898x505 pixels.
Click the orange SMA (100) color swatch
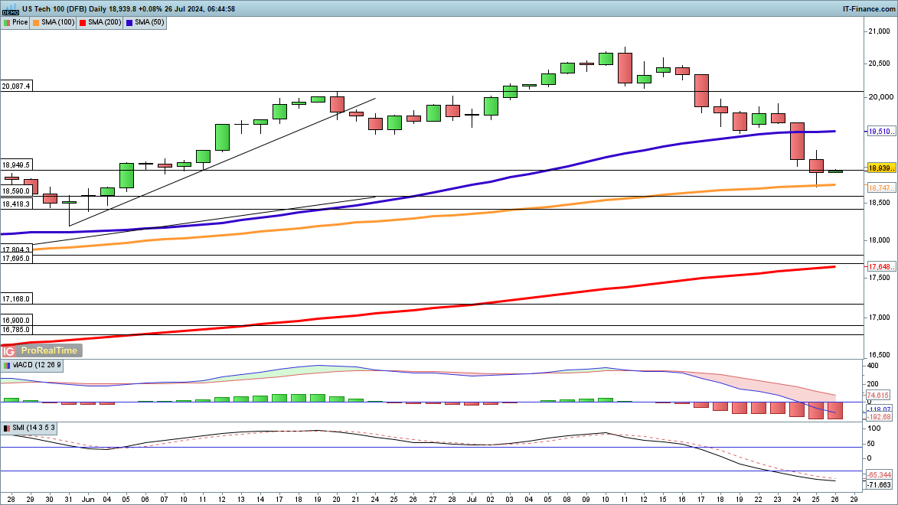click(36, 23)
